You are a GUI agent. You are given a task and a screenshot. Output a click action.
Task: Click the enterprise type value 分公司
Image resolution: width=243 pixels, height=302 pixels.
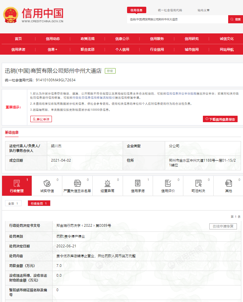(x=174, y=146)
